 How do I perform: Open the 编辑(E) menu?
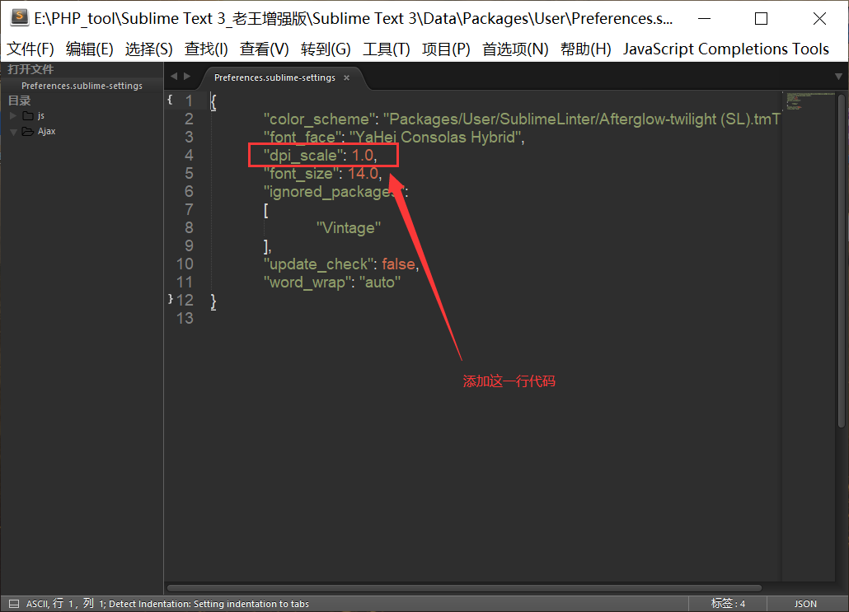click(x=89, y=49)
